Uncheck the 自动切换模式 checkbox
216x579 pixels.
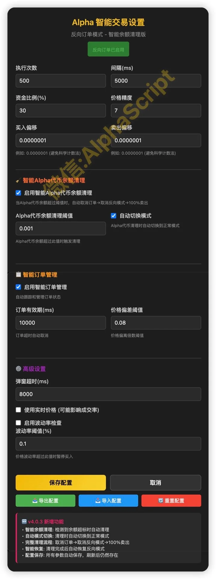(113, 216)
